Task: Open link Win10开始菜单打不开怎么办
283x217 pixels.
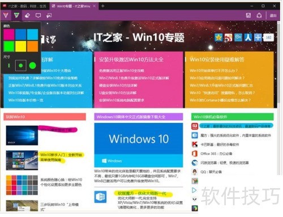Action: (x=213, y=71)
